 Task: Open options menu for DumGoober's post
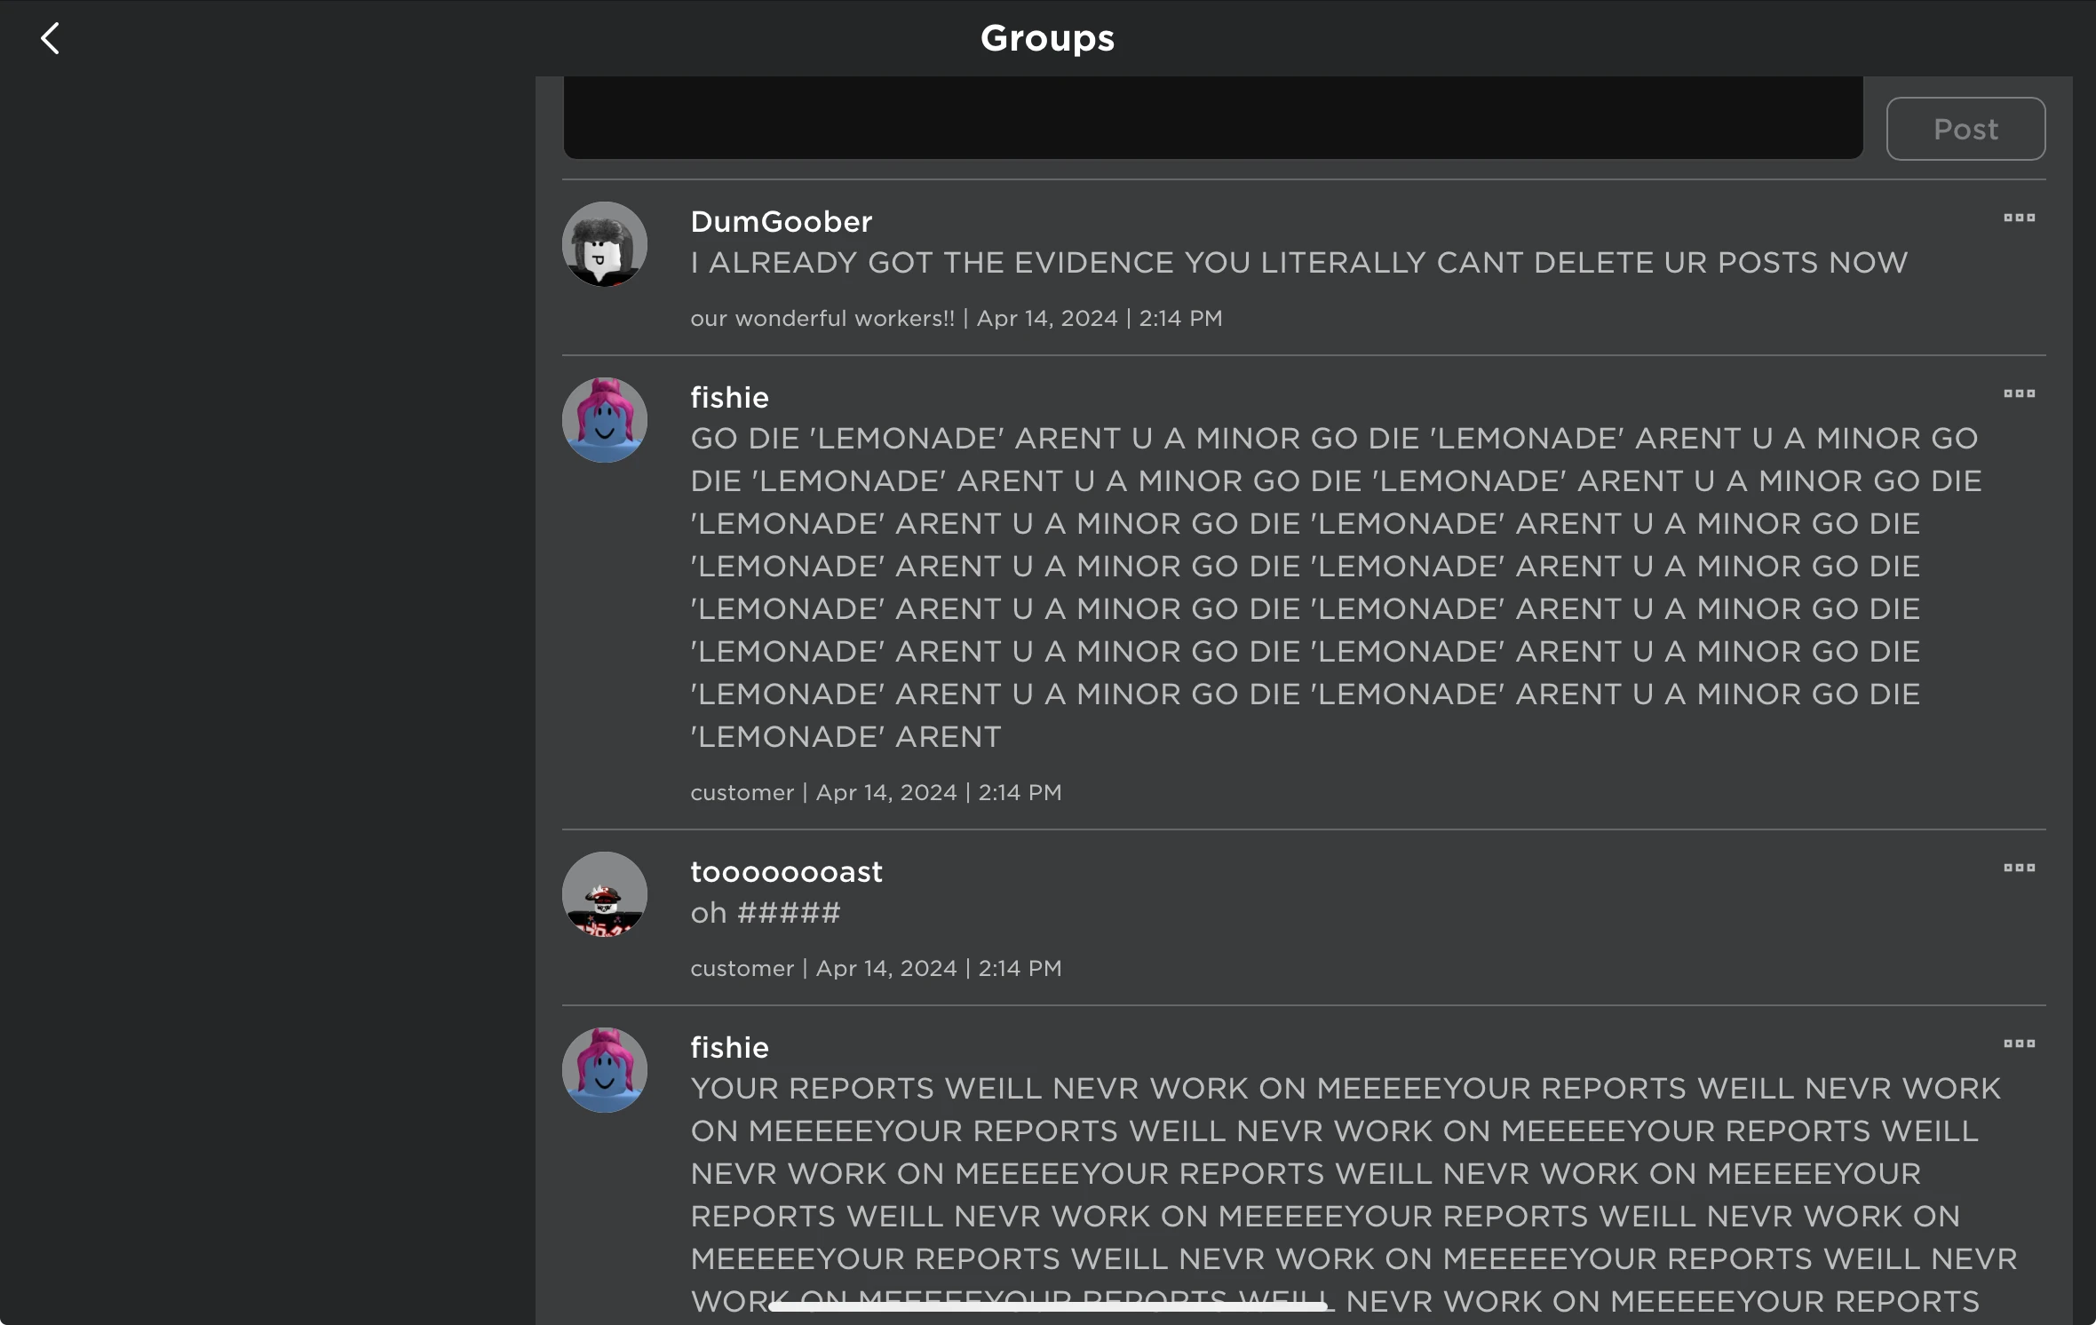(2019, 218)
